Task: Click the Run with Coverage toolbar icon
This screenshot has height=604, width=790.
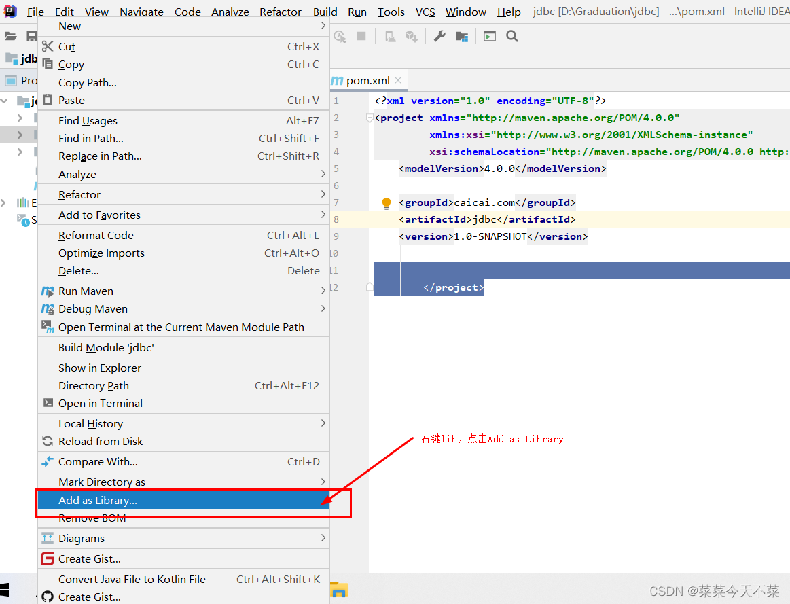Action: pyautogui.click(x=340, y=36)
